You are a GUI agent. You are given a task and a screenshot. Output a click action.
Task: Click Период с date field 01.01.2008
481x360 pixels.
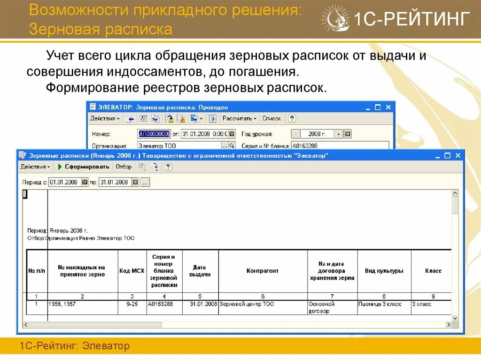(65, 182)
